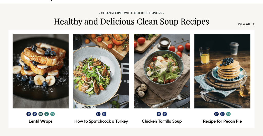Click the DF badge under Lentil Wraps
The image size is (263, 136).
point(29,114)
